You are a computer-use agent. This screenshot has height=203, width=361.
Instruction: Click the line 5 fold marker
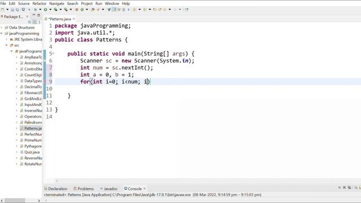pyautogui.click(x=53, y=53)
